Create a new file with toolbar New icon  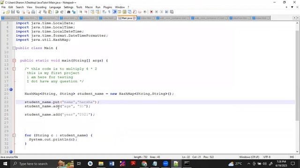(3, 12)
